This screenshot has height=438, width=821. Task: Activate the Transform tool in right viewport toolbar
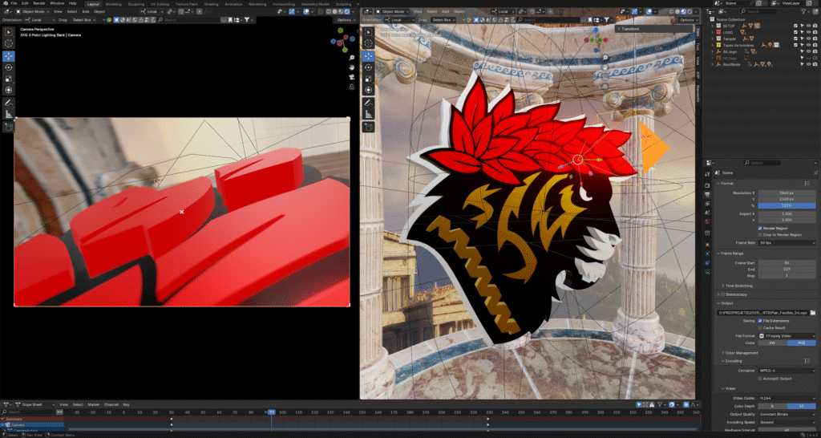(368, 90)
